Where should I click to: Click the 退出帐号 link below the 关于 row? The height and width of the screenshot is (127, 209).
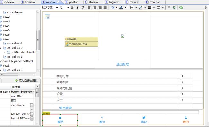(66, 108)
